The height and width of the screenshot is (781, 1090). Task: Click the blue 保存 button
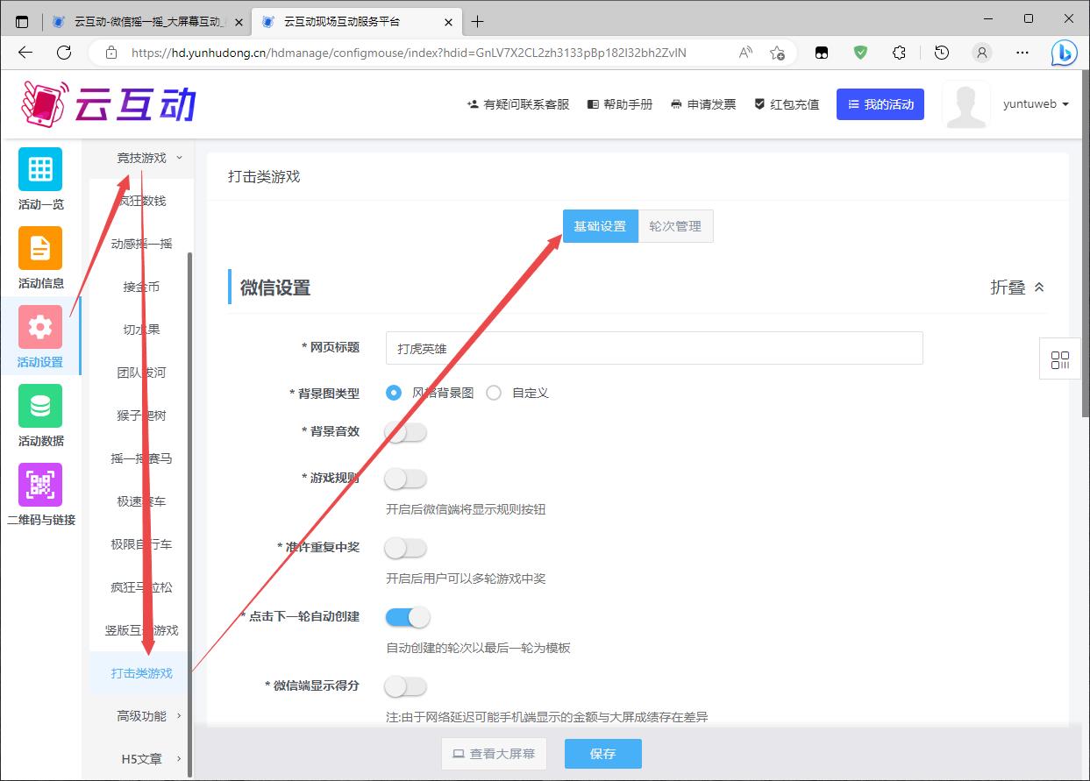pos(602,754)
